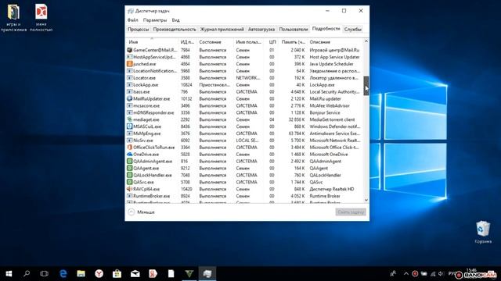Select the LocationNotification... row

pos(245,71)
